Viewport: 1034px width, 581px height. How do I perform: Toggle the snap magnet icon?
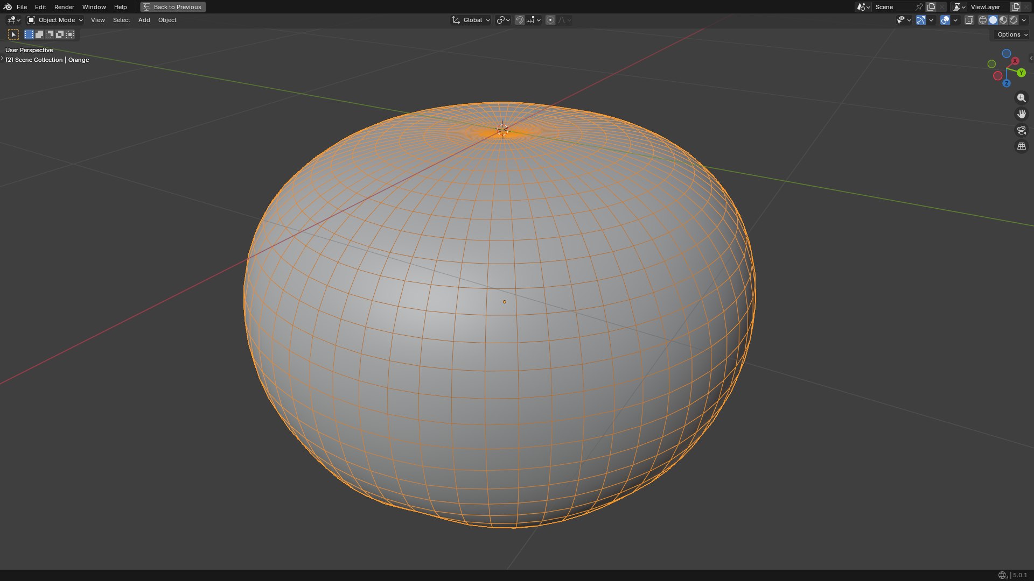pyautogui.click(x=520, y=20)
